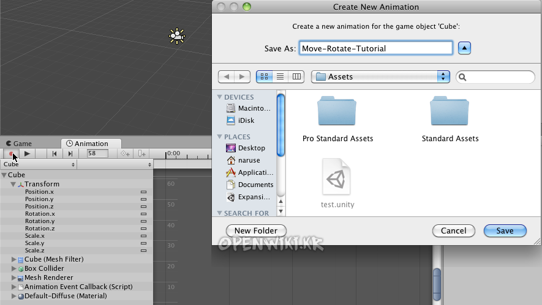Click the Add Event button
The image size is (542, 305).
(141, 154)
